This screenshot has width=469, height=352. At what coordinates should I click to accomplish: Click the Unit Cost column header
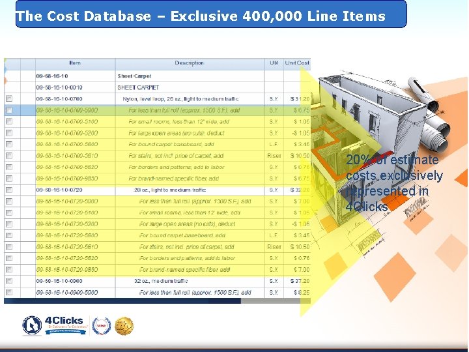pyautogui.click(x=297, y=63)
